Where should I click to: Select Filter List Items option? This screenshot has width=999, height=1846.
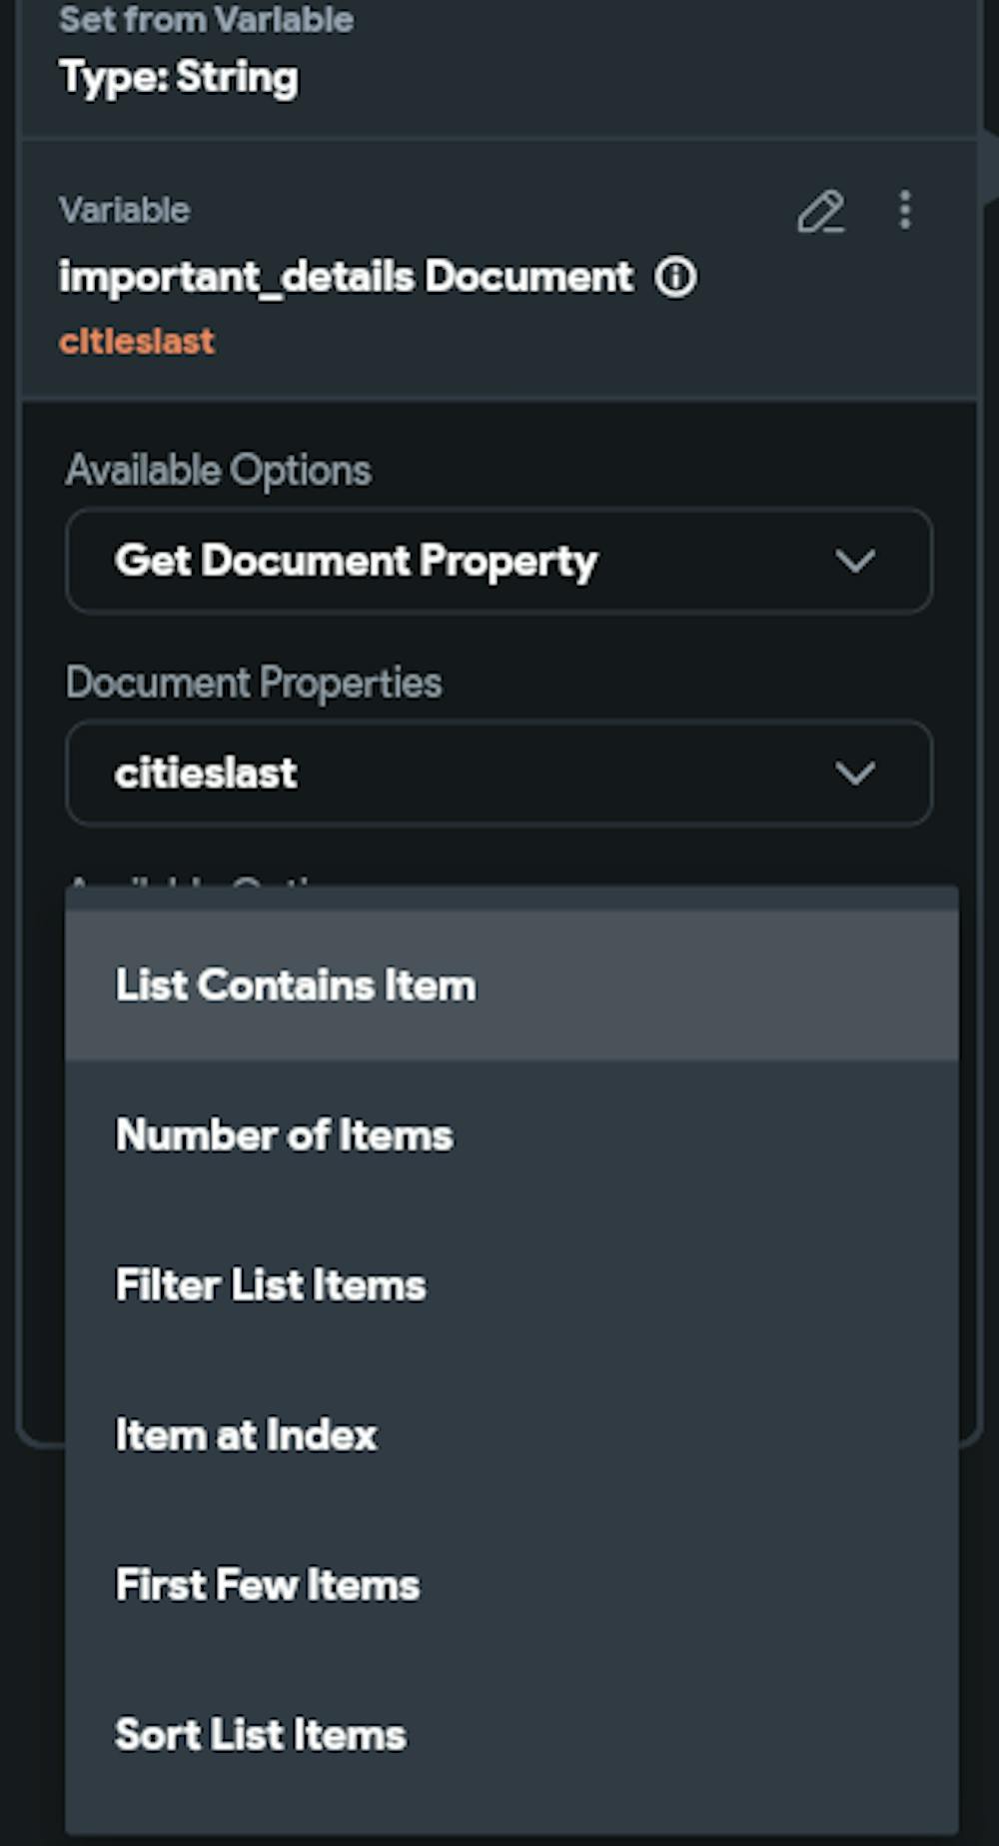click(x=271, y=1284)
